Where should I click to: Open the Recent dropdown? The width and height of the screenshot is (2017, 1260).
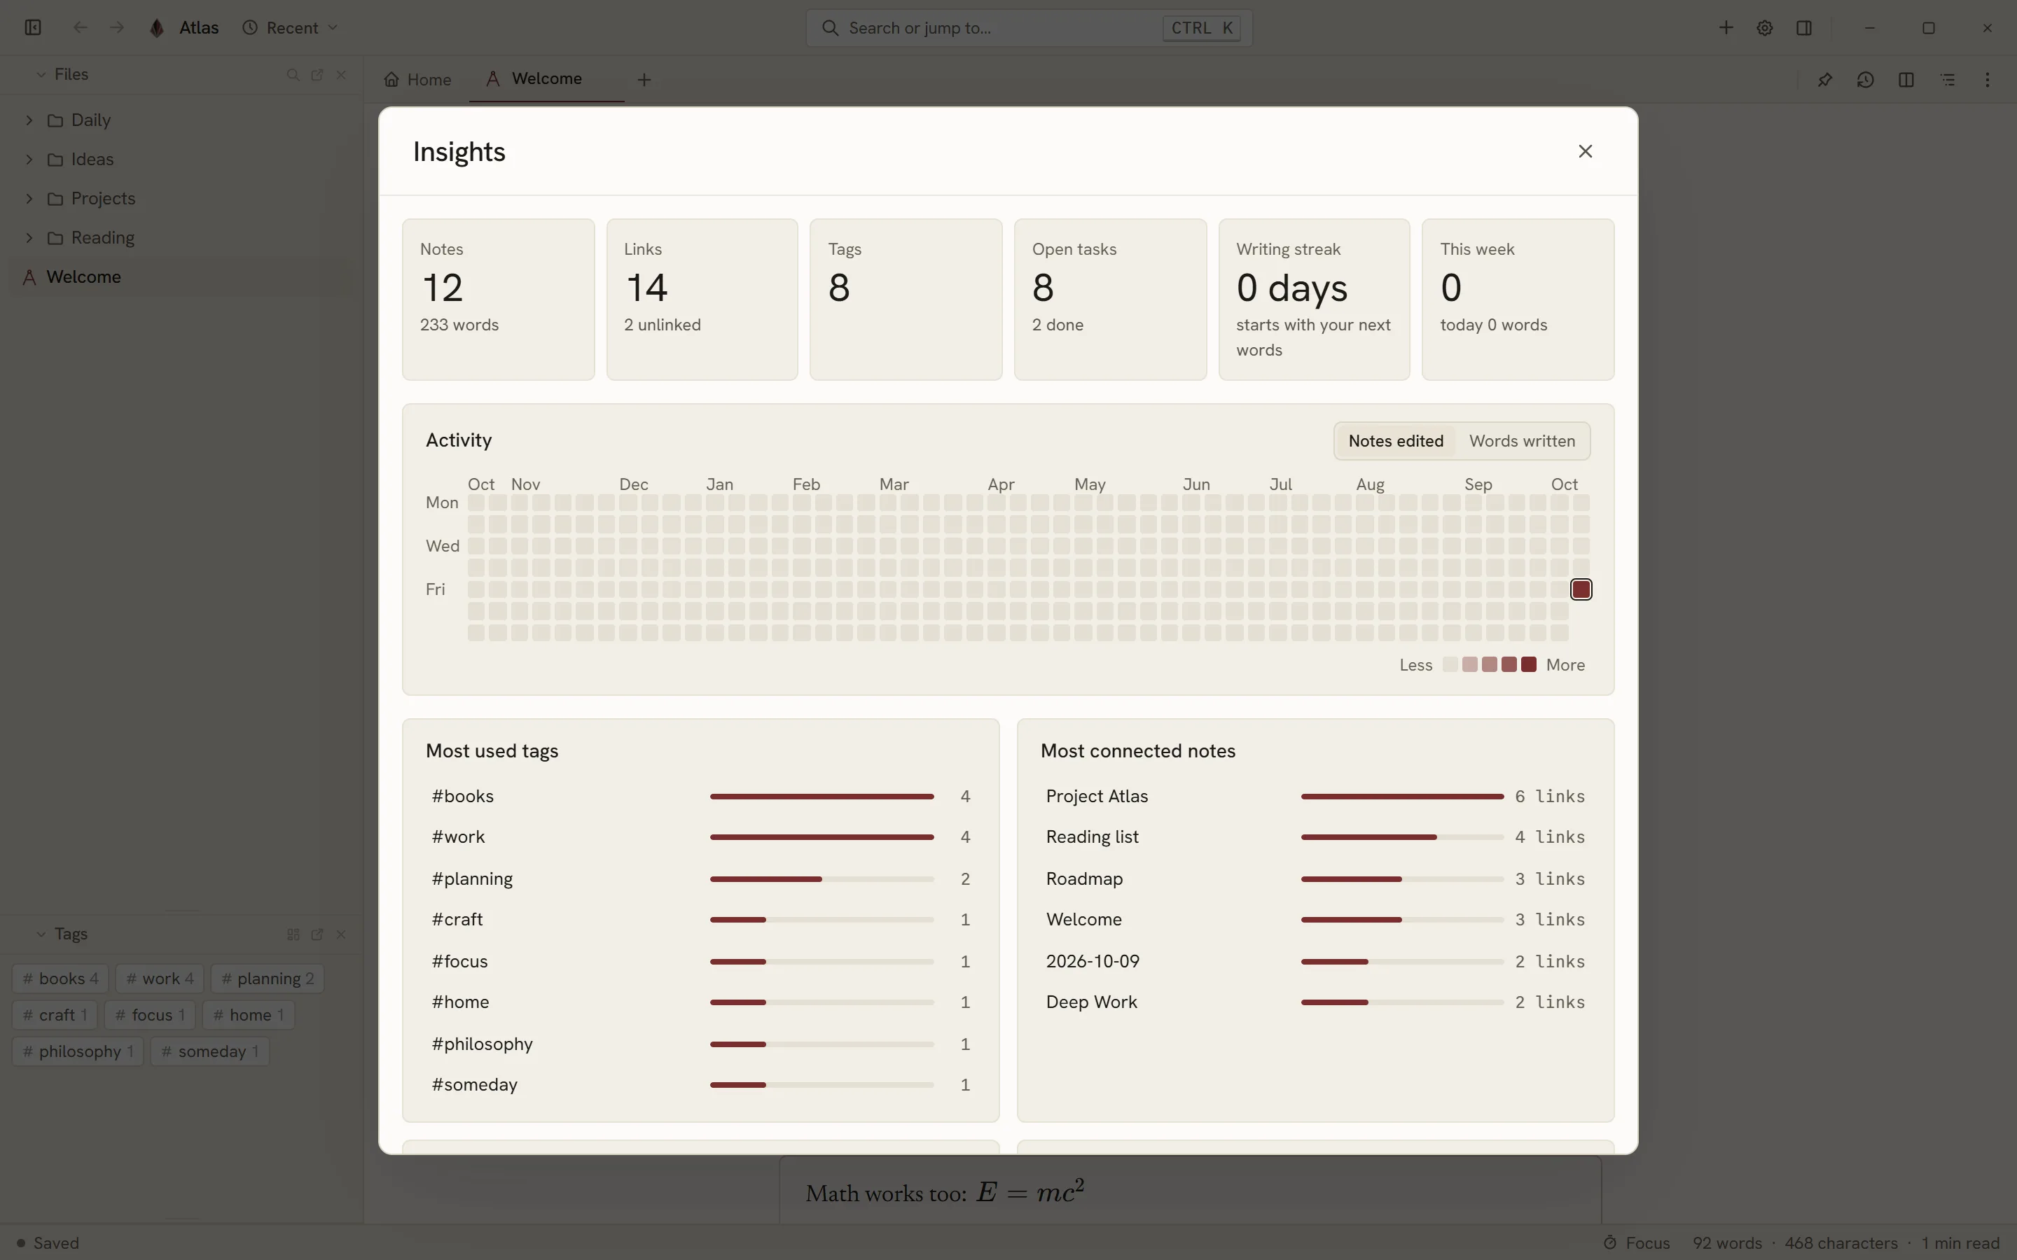(290, 27)
